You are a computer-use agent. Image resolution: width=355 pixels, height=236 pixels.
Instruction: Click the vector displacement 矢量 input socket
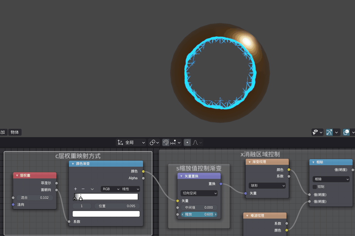177,201
